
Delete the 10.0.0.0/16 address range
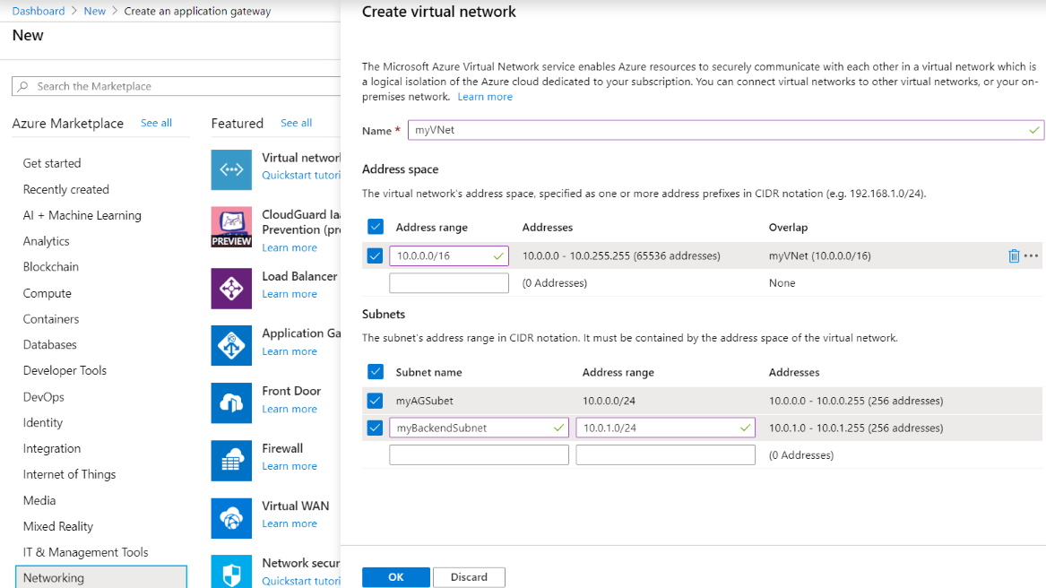[1014, 256]
